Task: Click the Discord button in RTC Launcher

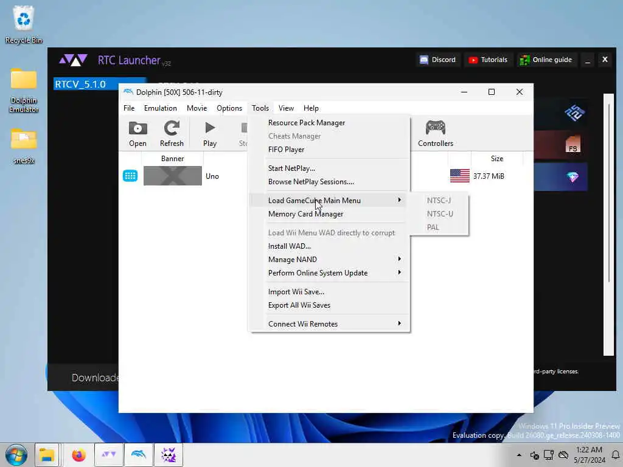Action: click(x=438, y=60)
